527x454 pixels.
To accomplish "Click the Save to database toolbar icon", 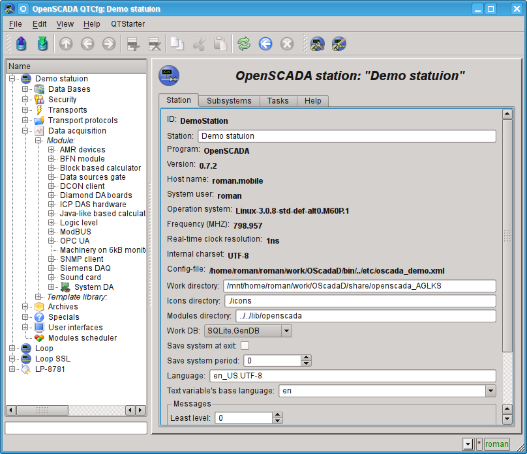I will tap(42, 44).
